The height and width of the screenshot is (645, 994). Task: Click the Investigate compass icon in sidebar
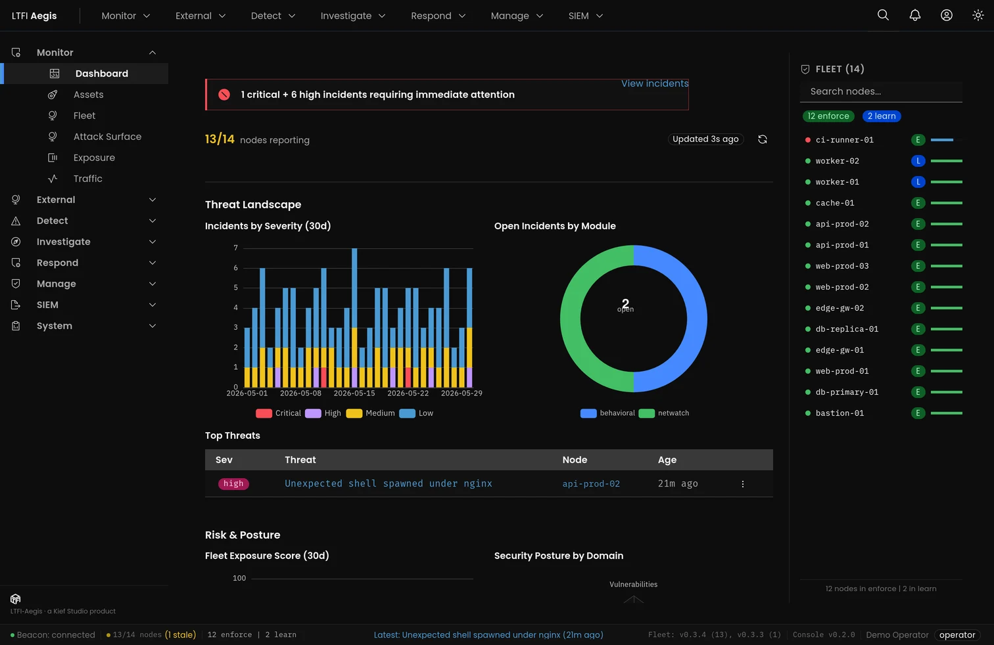pos(16,242)
